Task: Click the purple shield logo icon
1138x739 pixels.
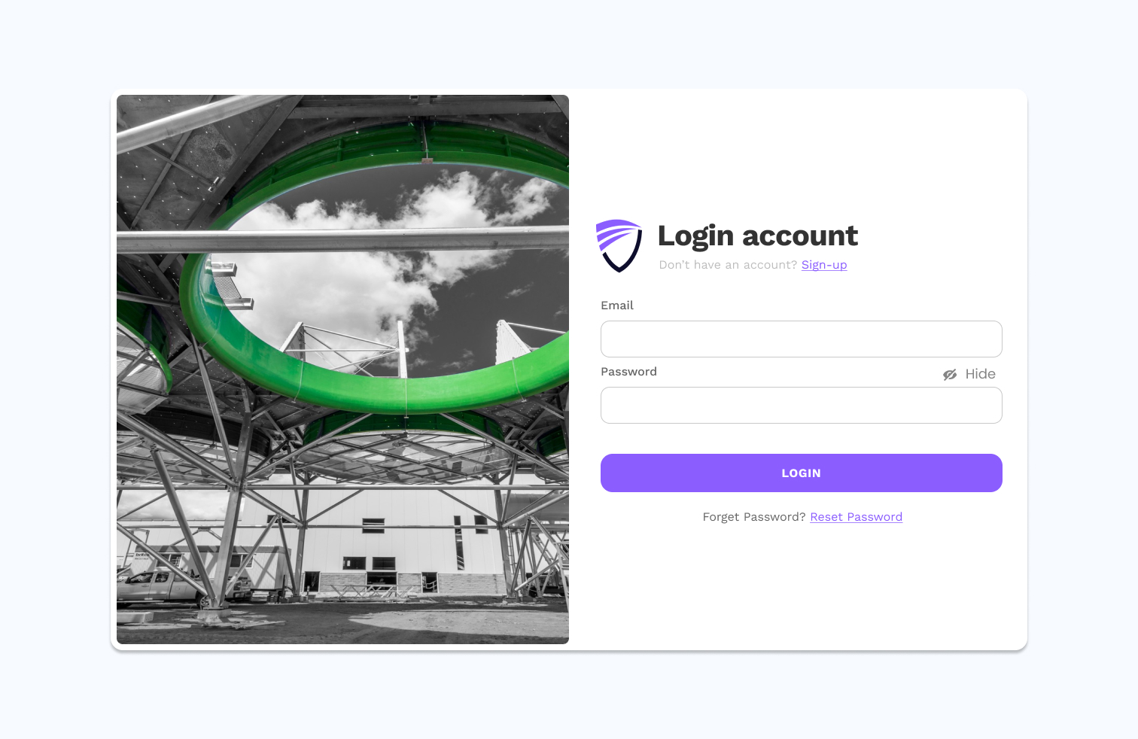Action: click(x=619, y=245)
